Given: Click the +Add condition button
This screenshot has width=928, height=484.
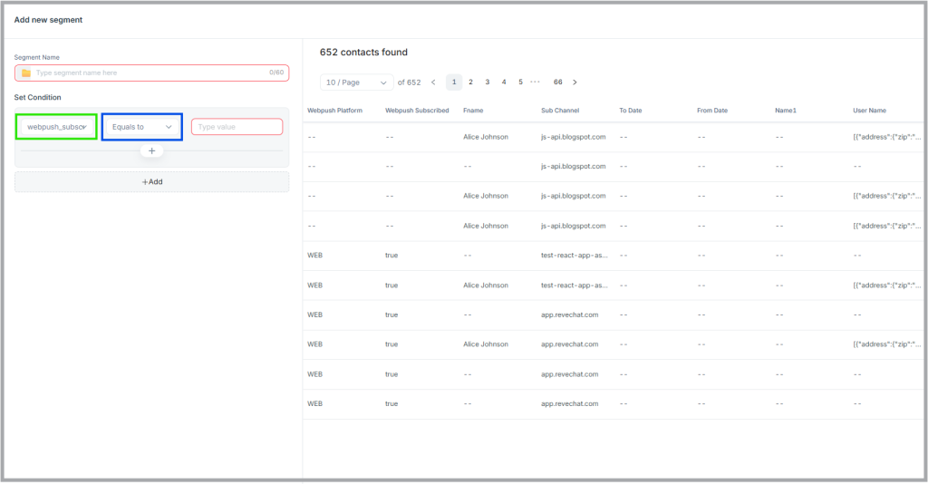Looking at the screenshot, I should coord(151,181).
